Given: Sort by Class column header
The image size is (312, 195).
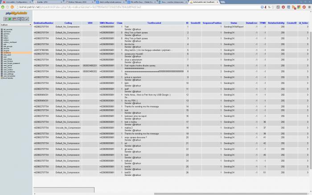Looking at the screenshot, I should (x=119, y=23).
